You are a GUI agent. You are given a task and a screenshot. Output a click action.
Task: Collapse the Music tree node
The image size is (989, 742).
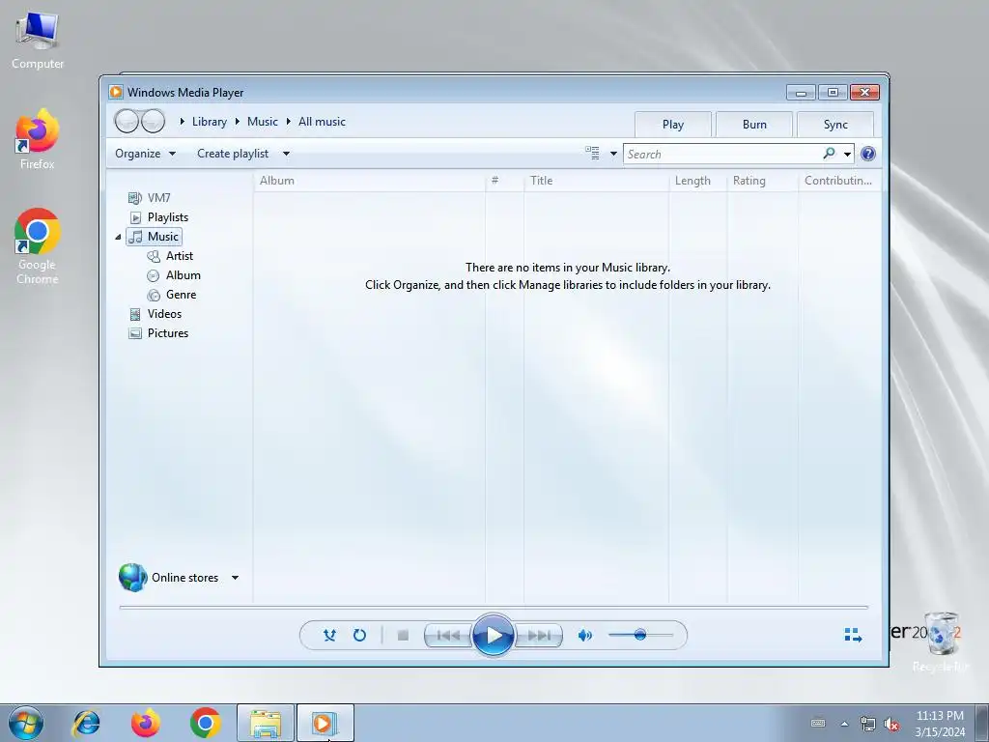point(118,238)
